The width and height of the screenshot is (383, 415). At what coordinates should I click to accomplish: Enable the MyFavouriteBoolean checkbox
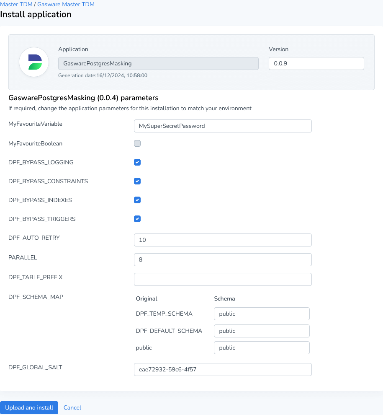137,143
